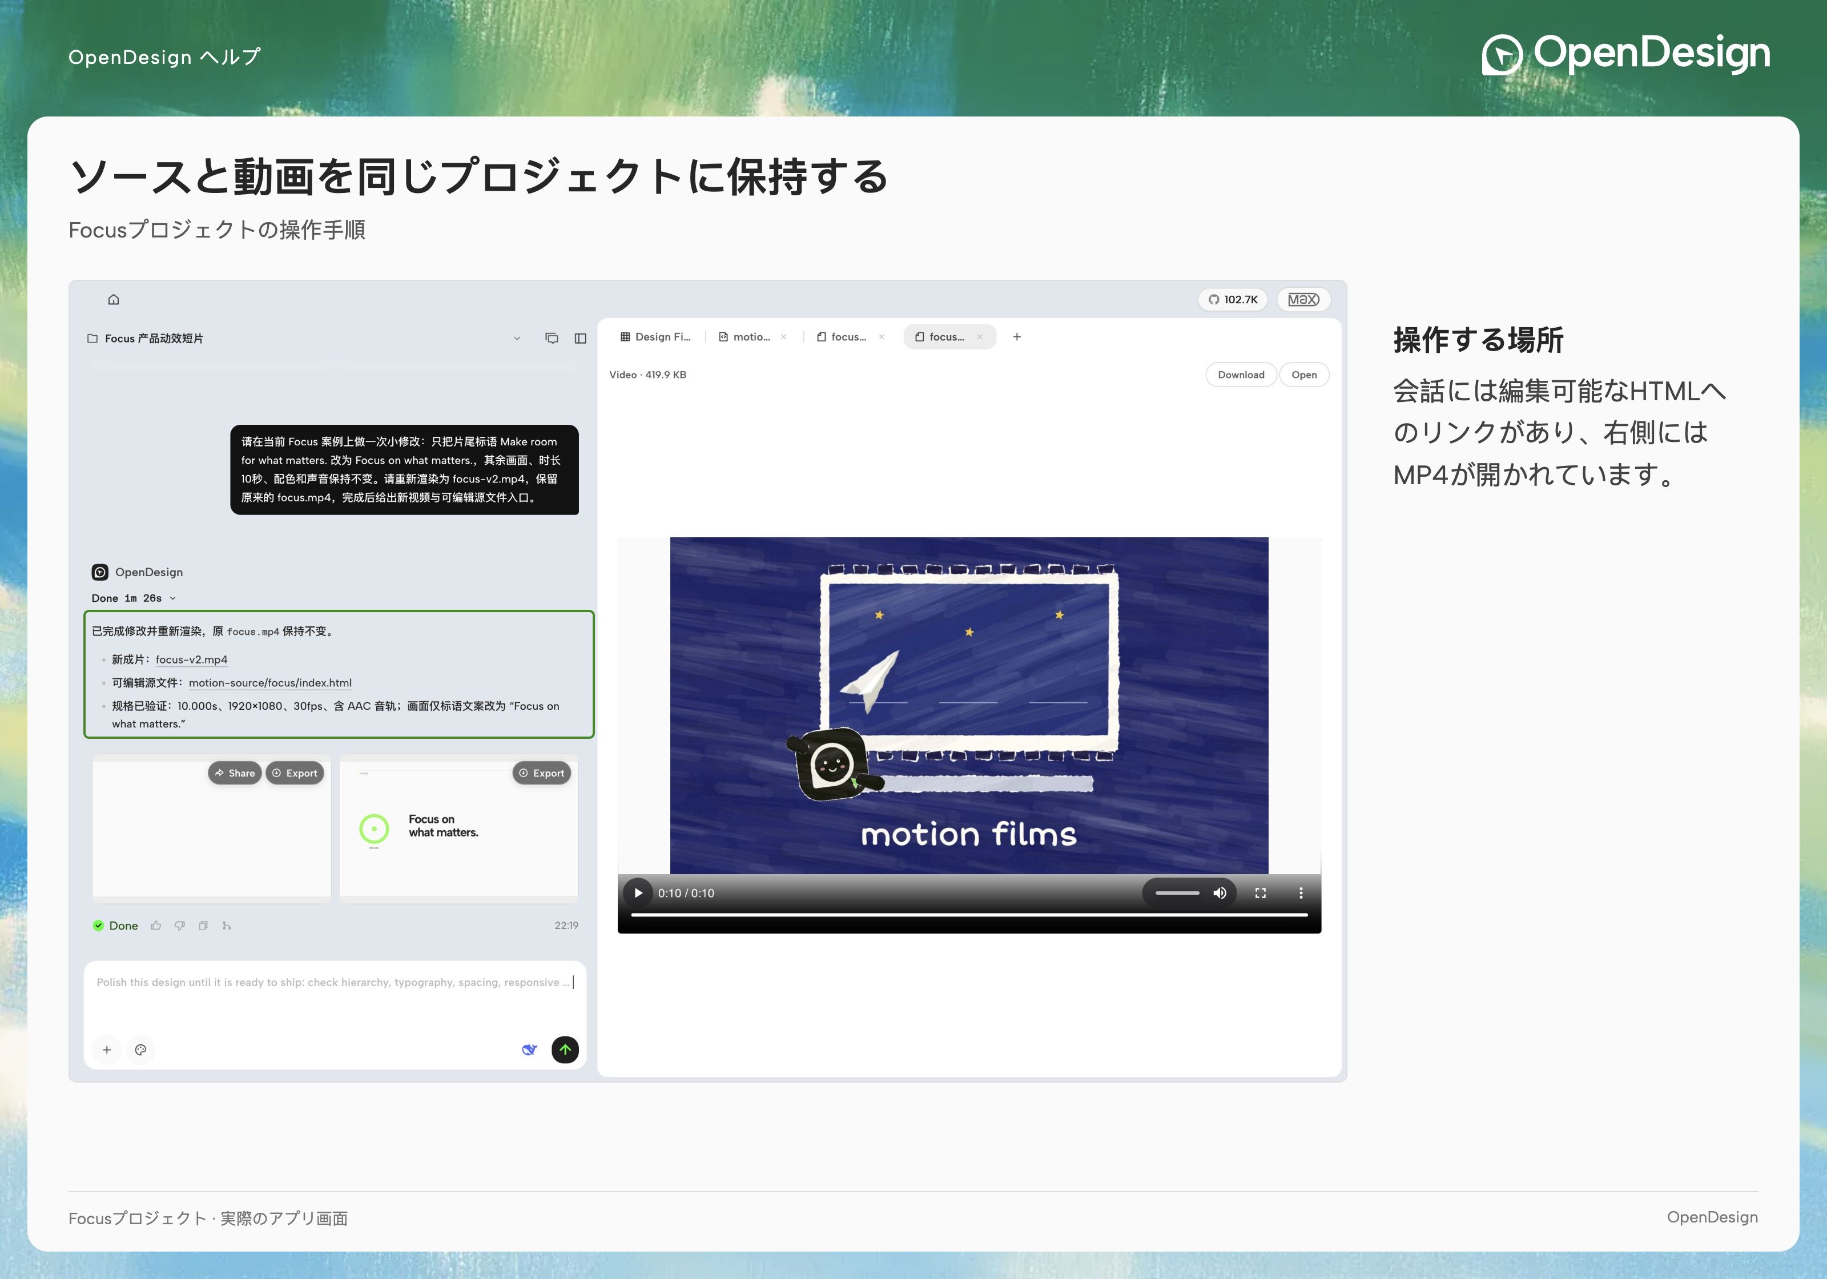Open motion-source/focus/index.html link
The width and height of the screenshot is (1827, 1279).
(x=269, y=683)
